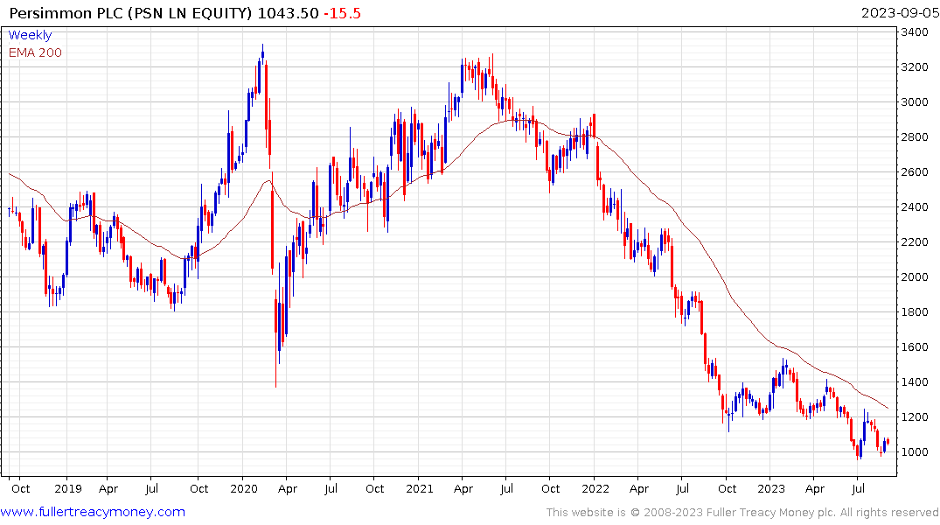Click the www.fullertreacymoney.com link
940x525 pixels.
[x=93, y=512]
